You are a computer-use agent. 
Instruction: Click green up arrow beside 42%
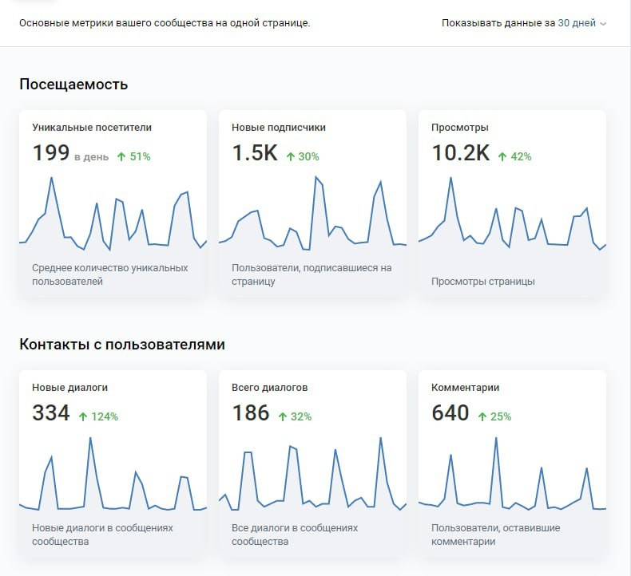tap(502, 156)
